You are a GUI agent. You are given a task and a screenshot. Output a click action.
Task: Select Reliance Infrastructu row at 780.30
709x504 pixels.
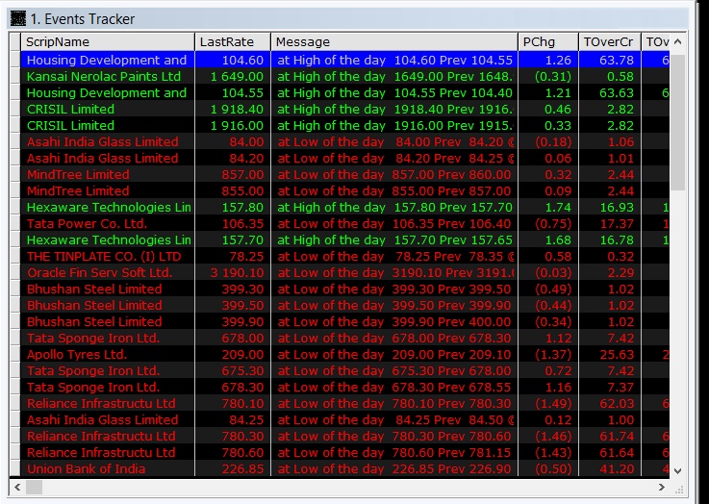pyautogui.click(x=344, y=436)
